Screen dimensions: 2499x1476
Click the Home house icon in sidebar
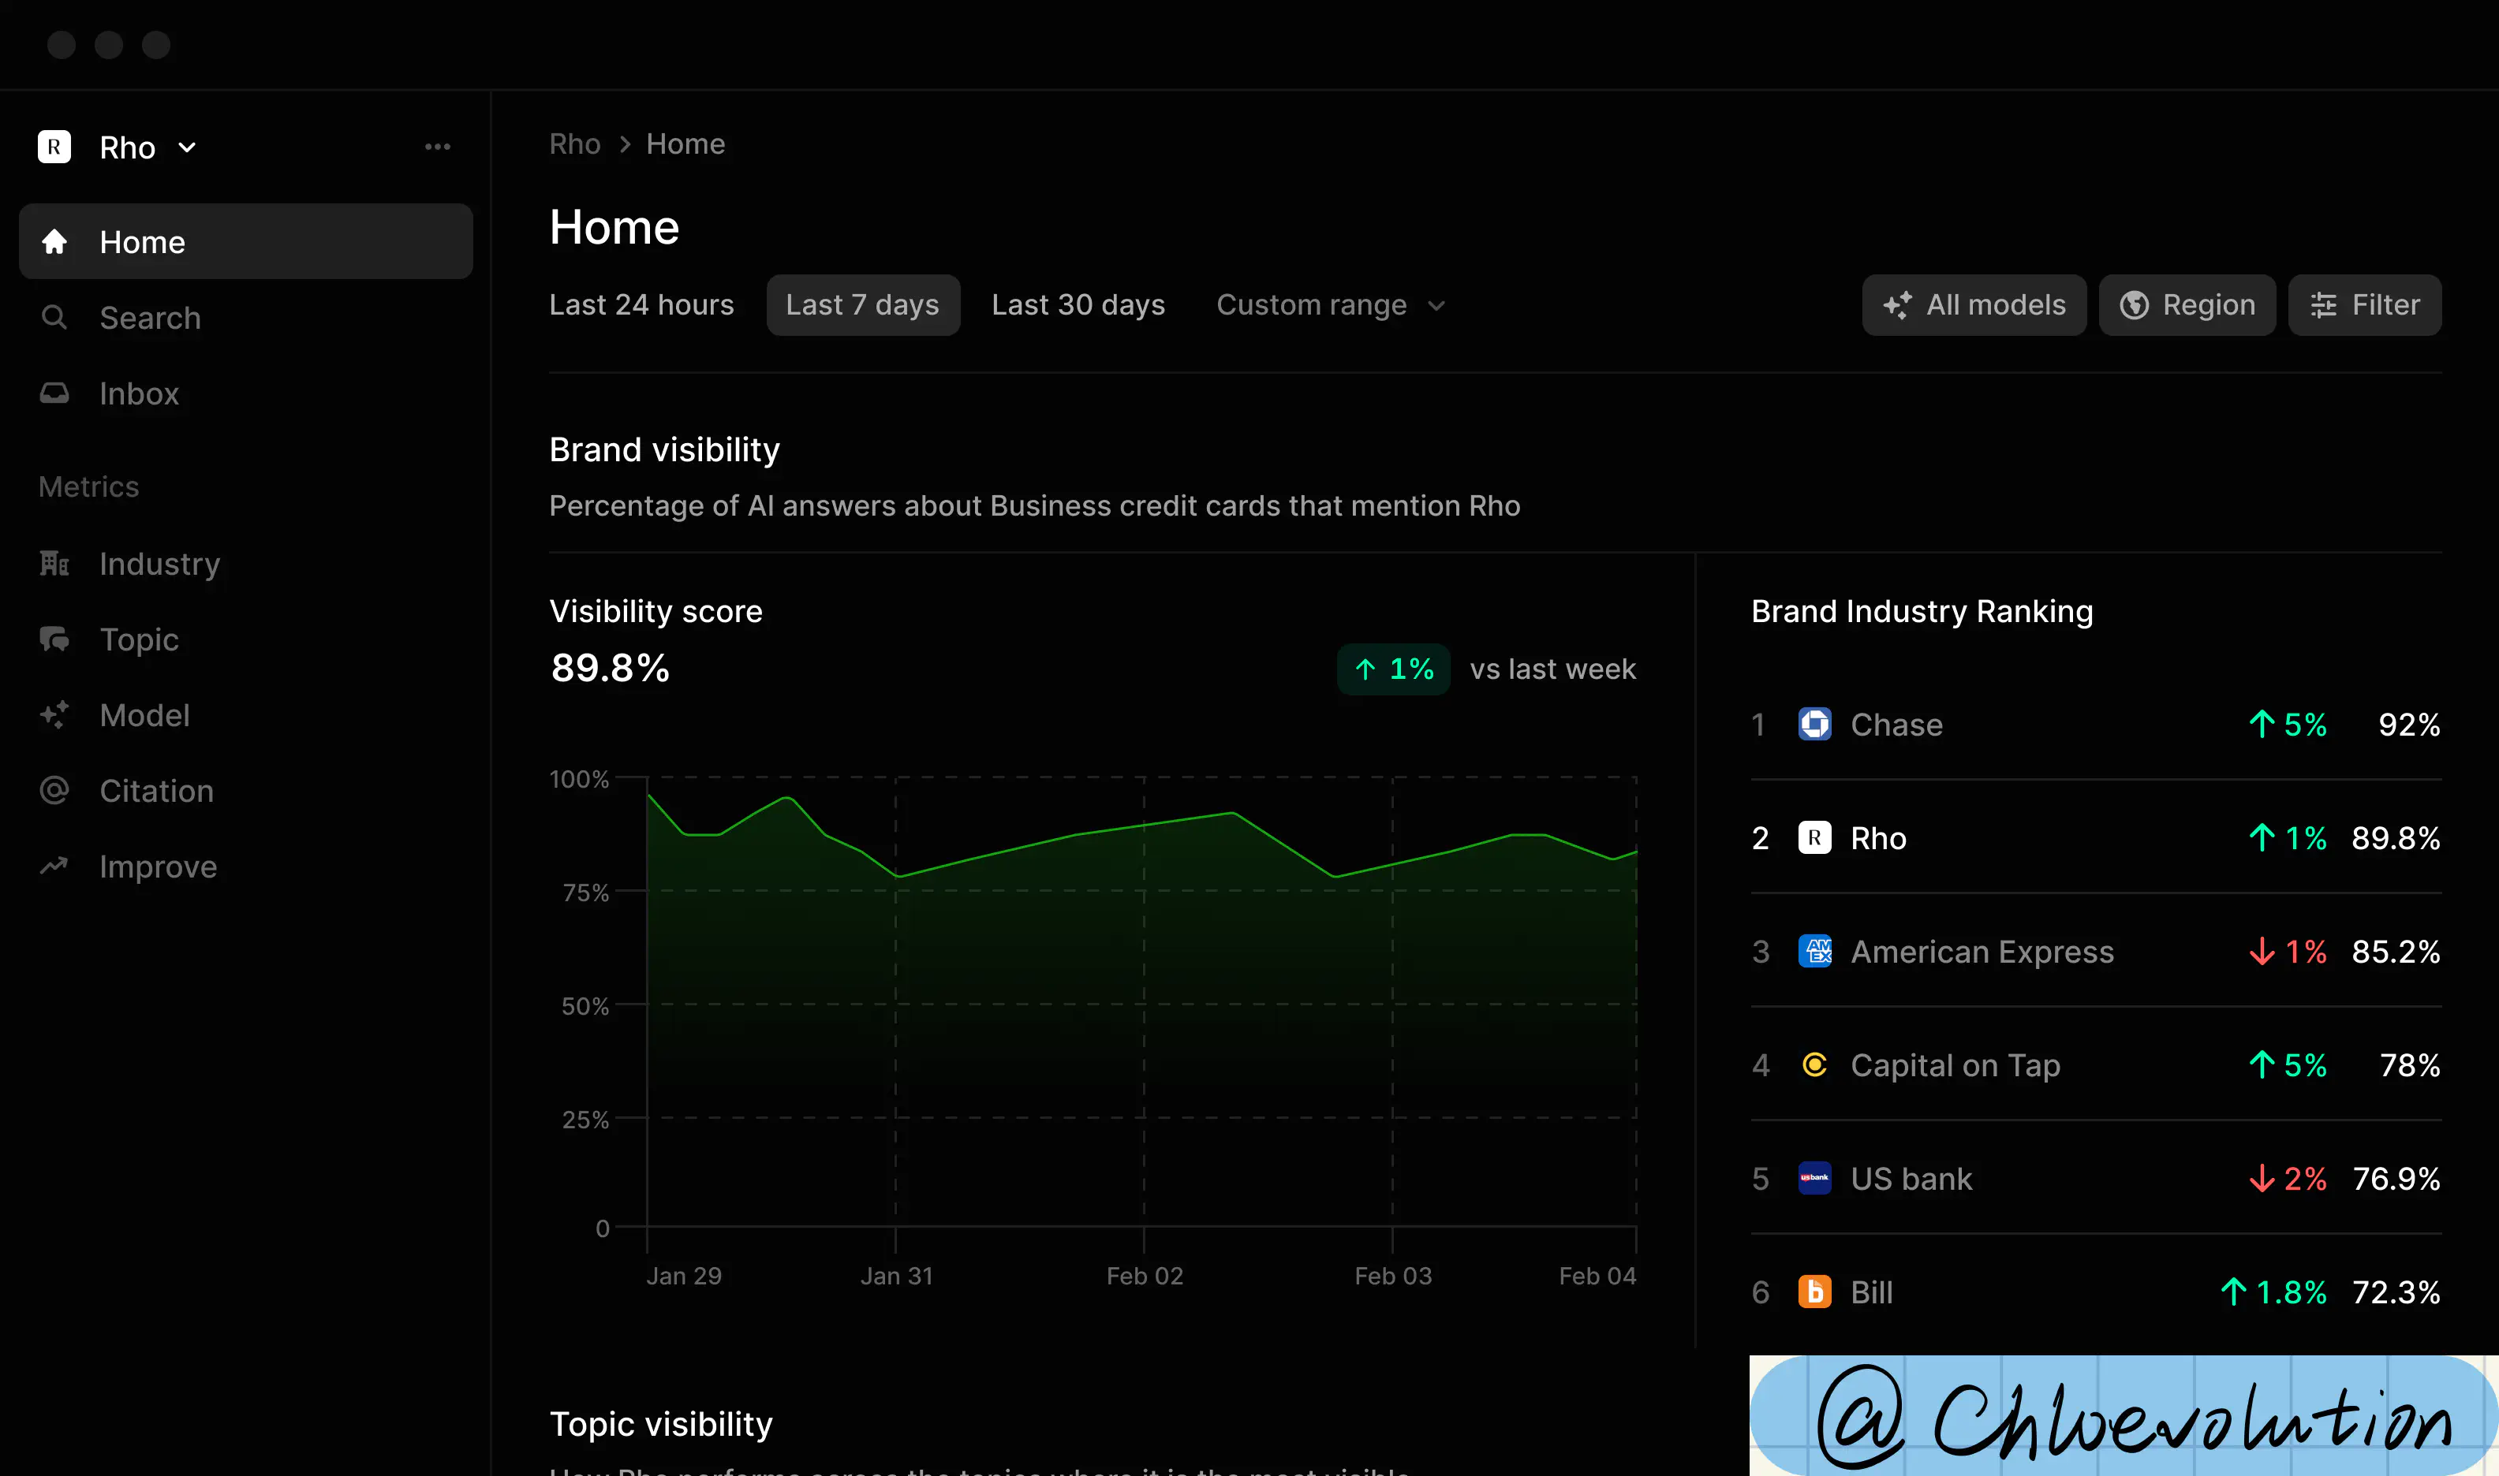click(x=54, y=242)
